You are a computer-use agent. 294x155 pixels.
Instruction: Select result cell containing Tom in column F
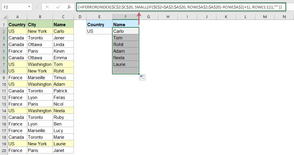tap(126, 38)
